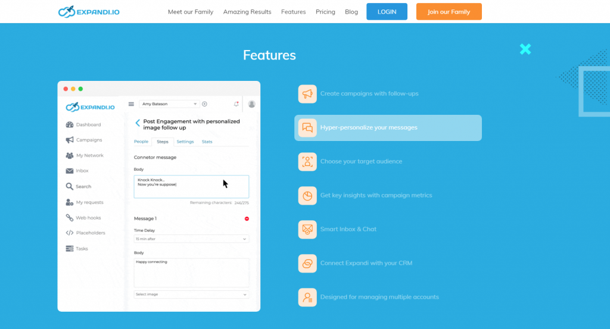Click the Join our Family button
The height and width of the screenshot is (329, 610).
coord(449,12)
